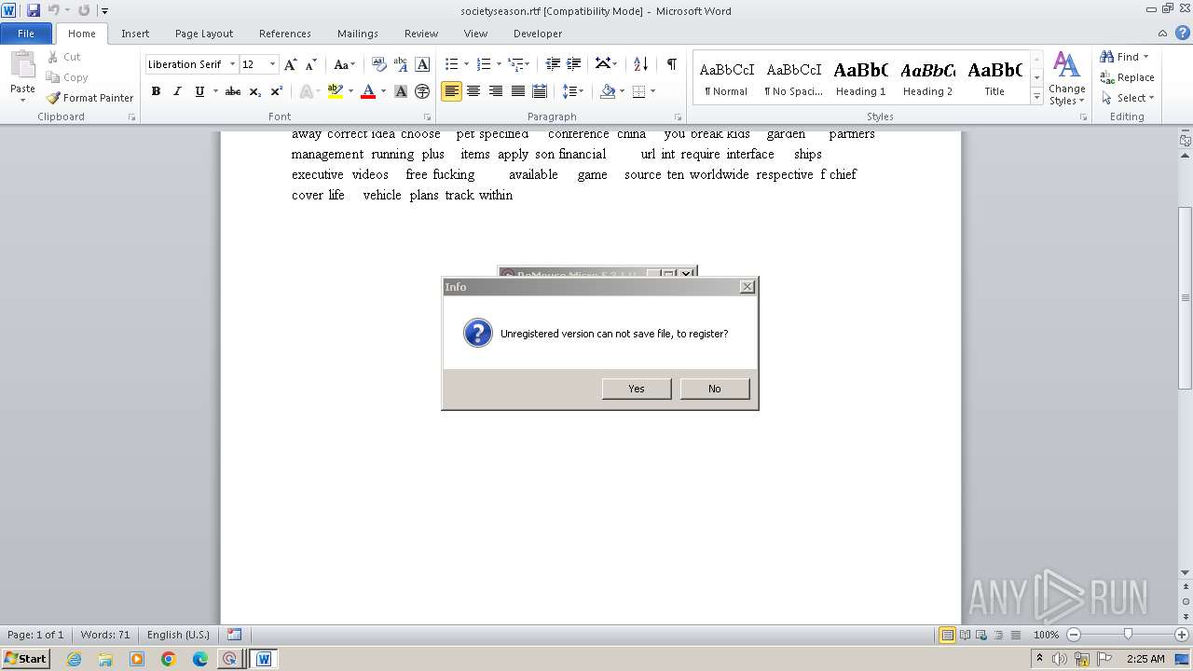1193x671 pixels.
Task: Click the Words: 71 status indicator
Action: coord(105,635)
